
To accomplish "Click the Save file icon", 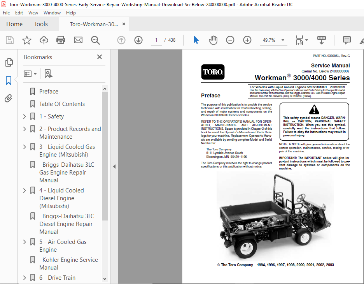I will (9, 40).
